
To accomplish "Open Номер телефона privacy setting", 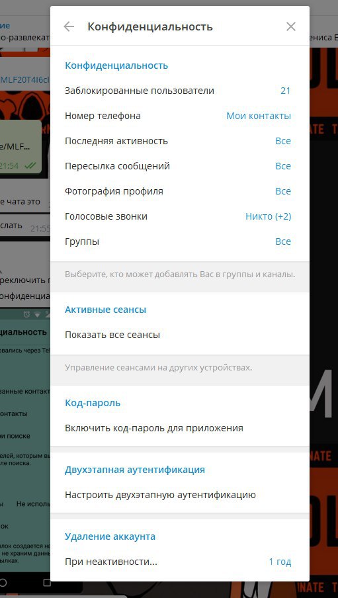I will [x=180, y=116].
